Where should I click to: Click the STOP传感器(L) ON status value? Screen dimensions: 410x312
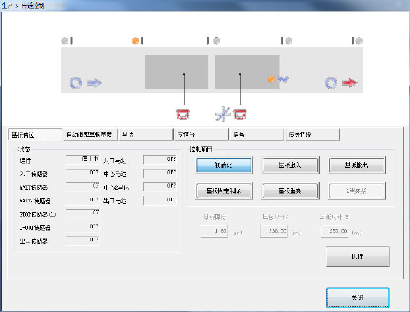click(x=82, y=213)
